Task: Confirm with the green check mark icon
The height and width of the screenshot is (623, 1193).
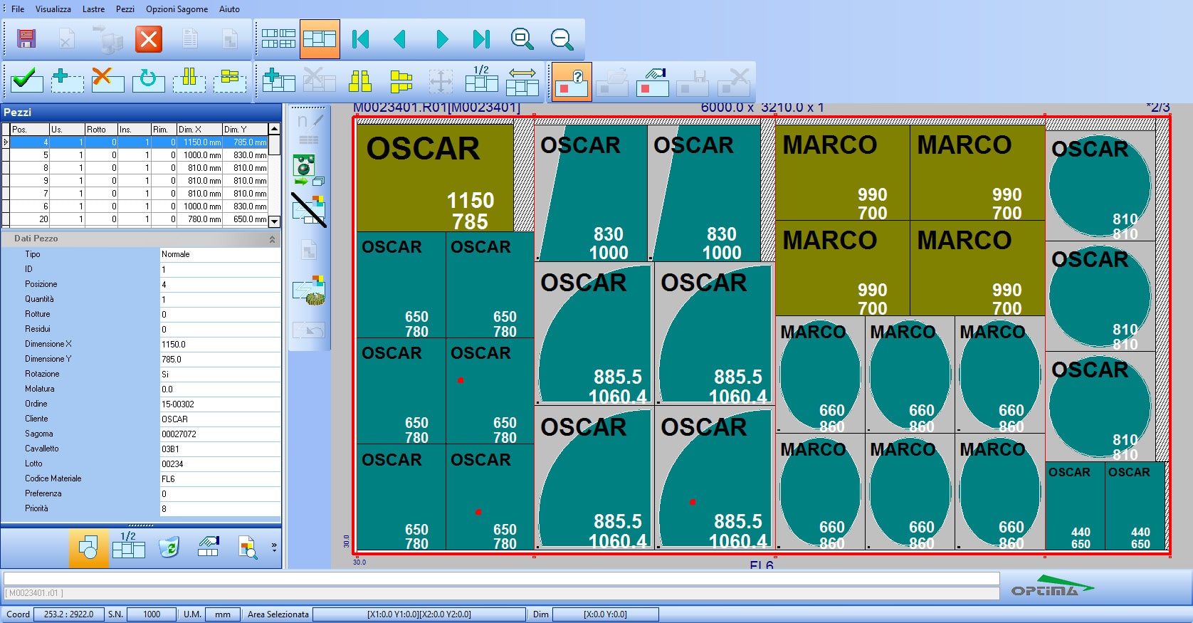Action: [x=26, y=80]
